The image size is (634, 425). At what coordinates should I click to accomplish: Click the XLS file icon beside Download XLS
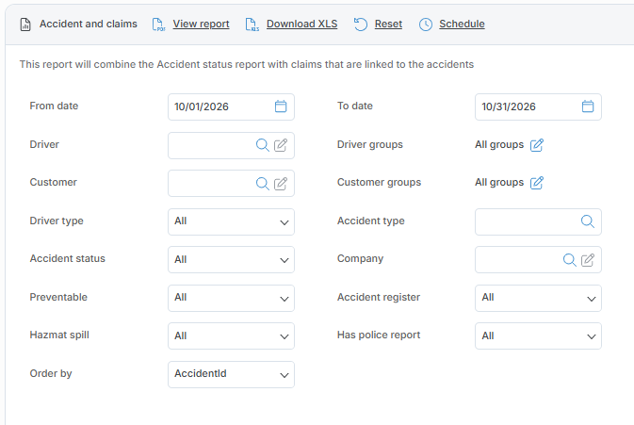tap(252, 25)
